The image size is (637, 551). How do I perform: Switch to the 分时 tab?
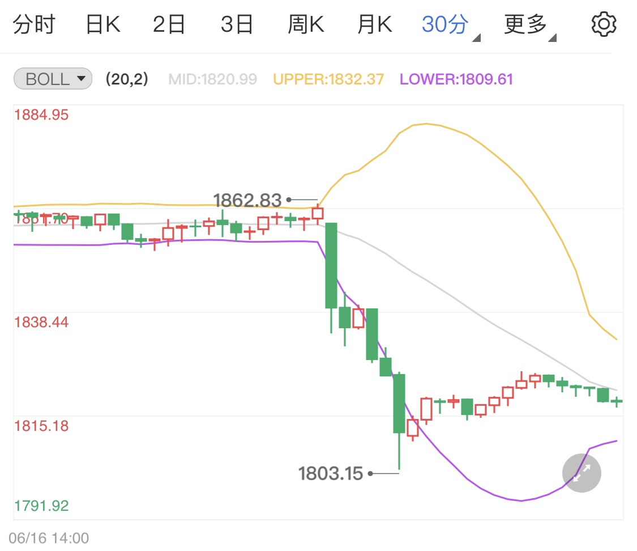click(34, 24)
